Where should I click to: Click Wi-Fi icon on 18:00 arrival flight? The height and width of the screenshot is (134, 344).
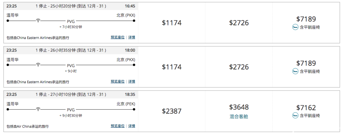pos(38,65)
